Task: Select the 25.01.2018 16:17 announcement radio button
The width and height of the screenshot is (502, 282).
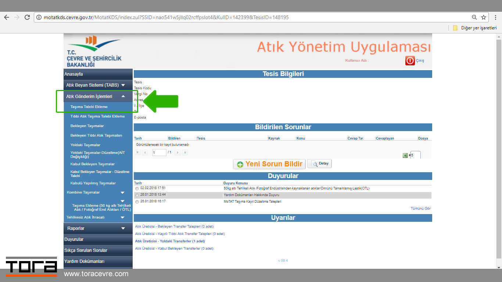Action: click(x=137, y=202)
